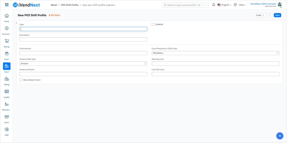Click the notifications bell icon
This screenshot has width=287, height=143.
point(214,5)
